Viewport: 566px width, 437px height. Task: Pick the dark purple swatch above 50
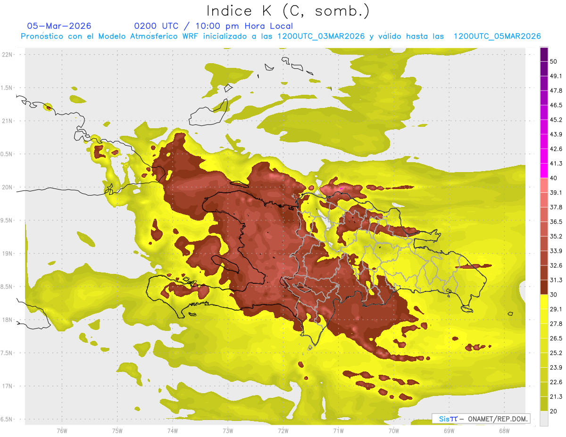544,54
